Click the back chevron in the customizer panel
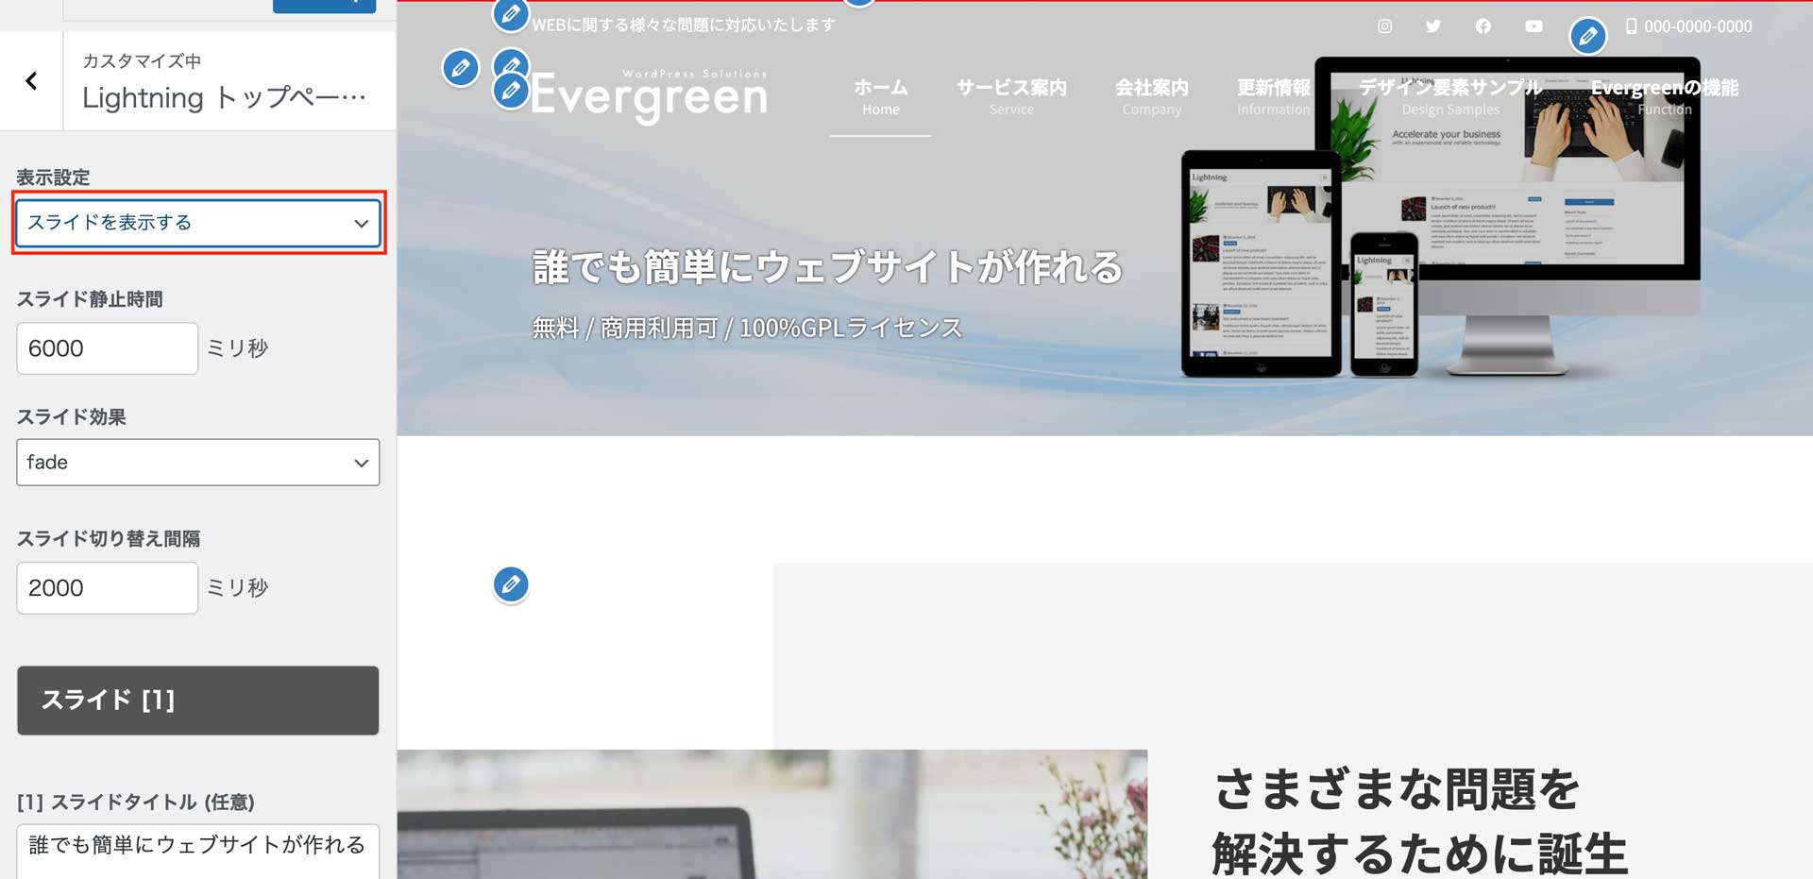The width and height of the screenshot is (1813, 879). coord(31,81)
